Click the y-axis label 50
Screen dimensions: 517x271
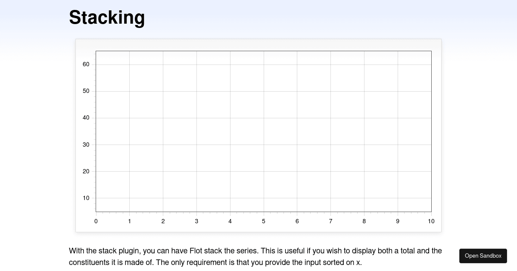[86, 91]
